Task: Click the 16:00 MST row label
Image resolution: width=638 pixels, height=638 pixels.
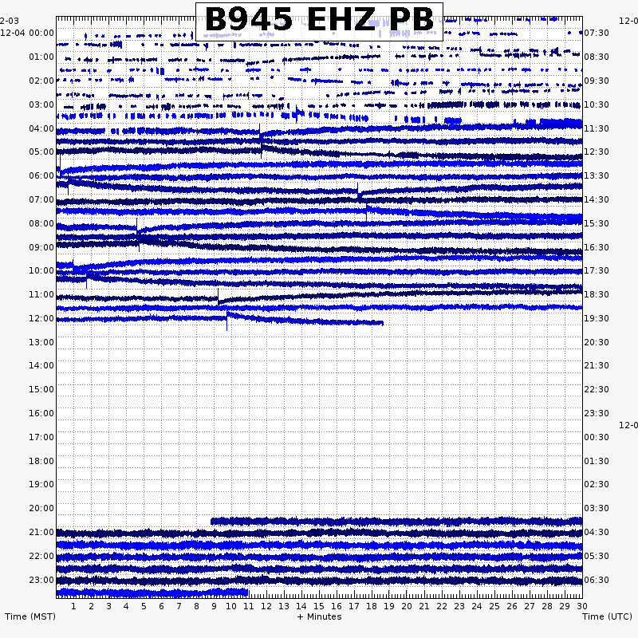Action: click(x=41, y=413)
